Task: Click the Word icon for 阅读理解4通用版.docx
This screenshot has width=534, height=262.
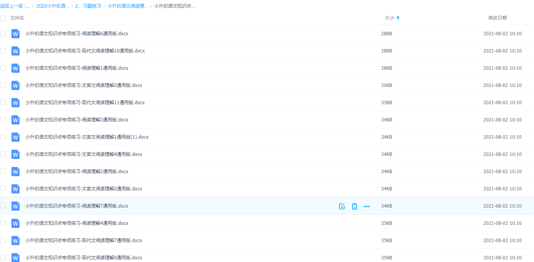Action: pos(15,223)
